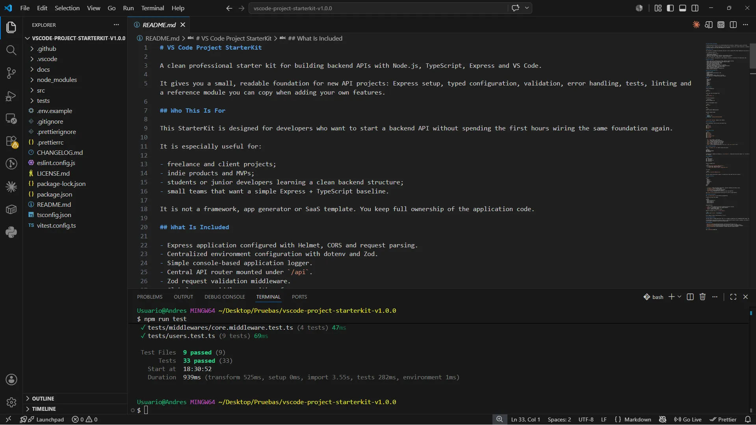Screen dimensions: 756x425
Task: Open the Terminal menu
Action: pyautogui.click(x=152, y=8)
